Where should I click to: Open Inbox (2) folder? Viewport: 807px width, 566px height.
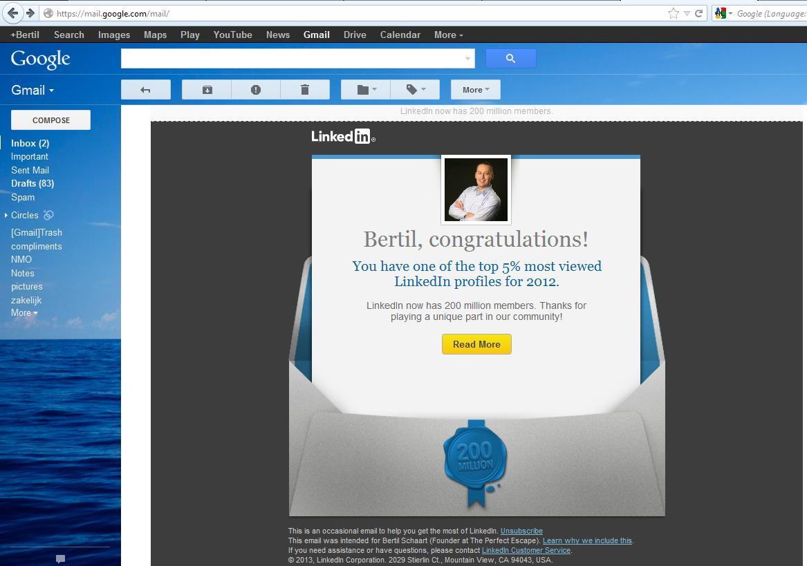(30, 143)
